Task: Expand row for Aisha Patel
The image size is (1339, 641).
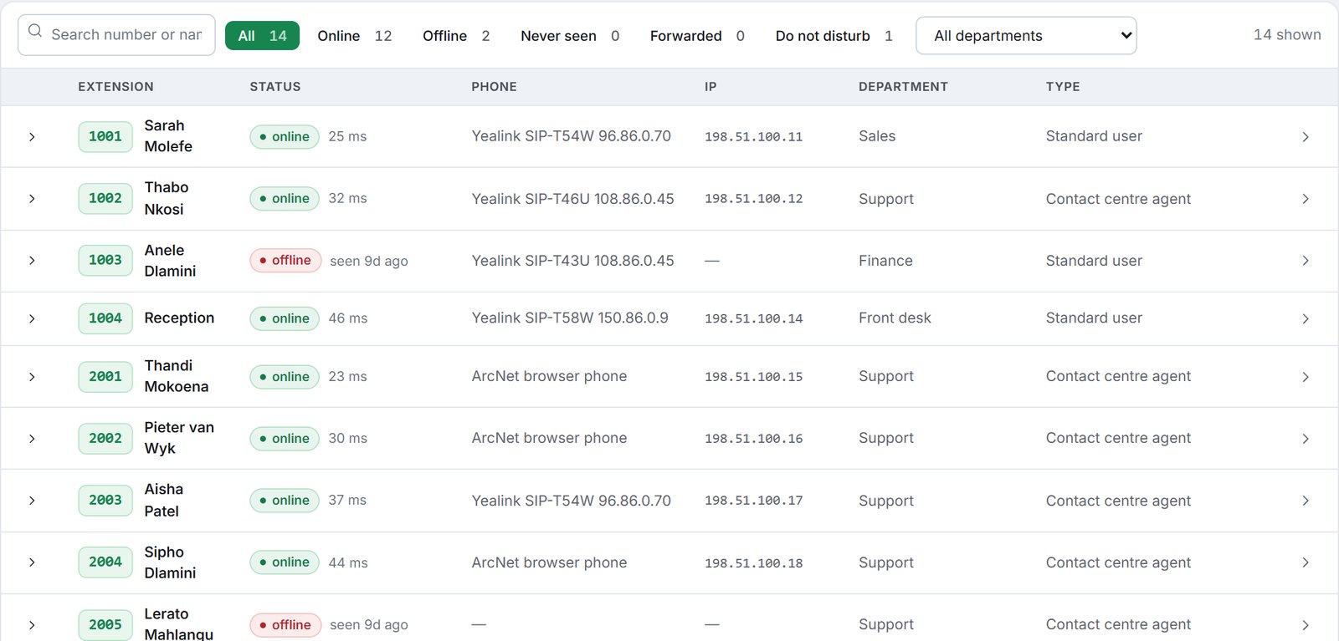Action: pyautogui.click(x=32, y=500)
